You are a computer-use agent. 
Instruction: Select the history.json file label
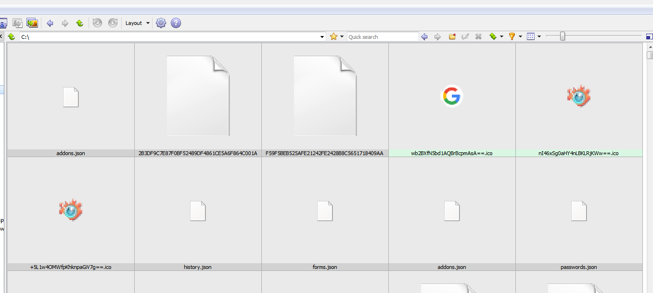click(x=198, y=267)
